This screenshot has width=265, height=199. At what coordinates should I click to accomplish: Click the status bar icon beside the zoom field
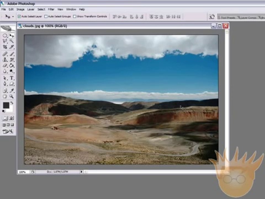pyautogui.click(x=33, y=172)
